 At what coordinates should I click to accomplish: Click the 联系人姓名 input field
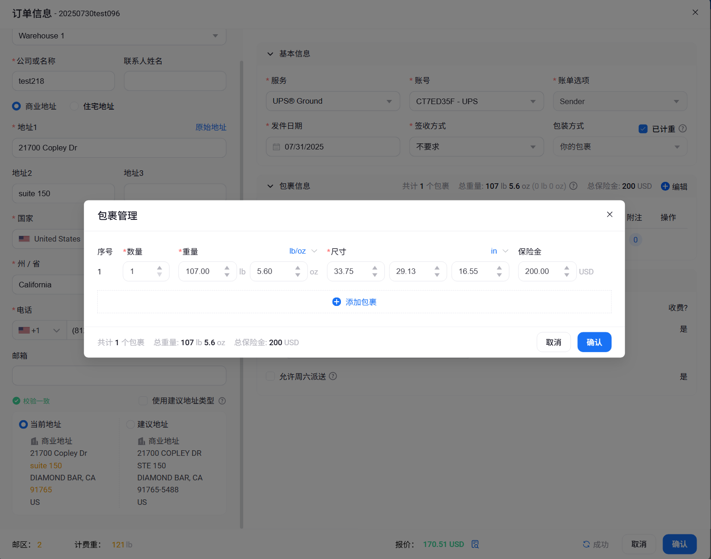pos(175,81)
